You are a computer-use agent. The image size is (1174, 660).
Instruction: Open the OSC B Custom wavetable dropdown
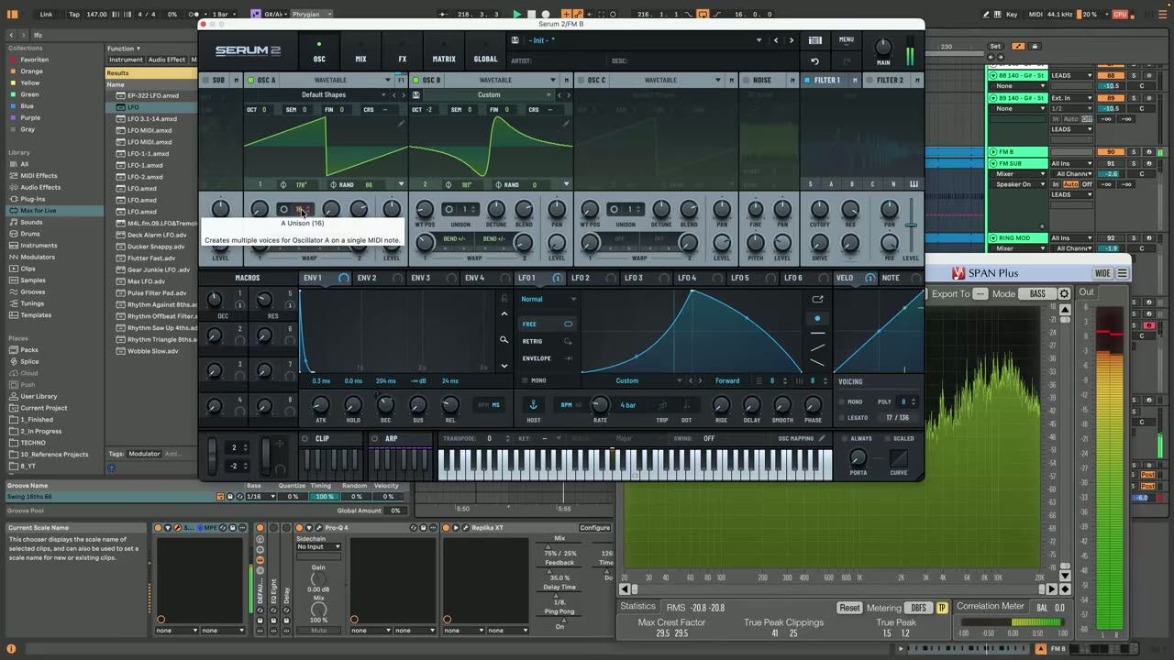point(490,94)
